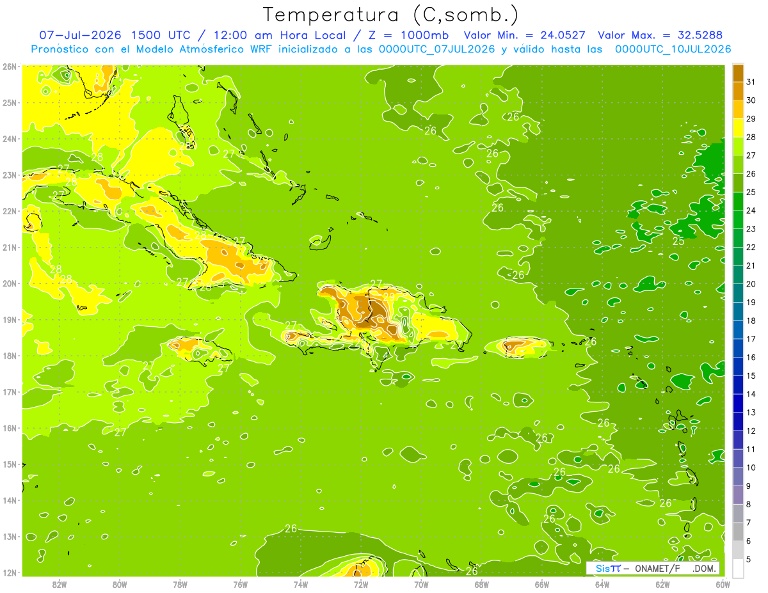Click the latitude axis label "15N"
This screenshot has width=768, height=593.
[9, 464]
